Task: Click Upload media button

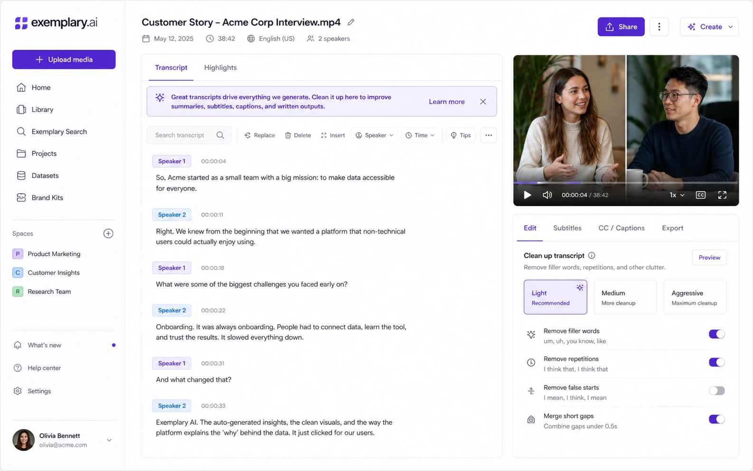Action: click(64, 59)
